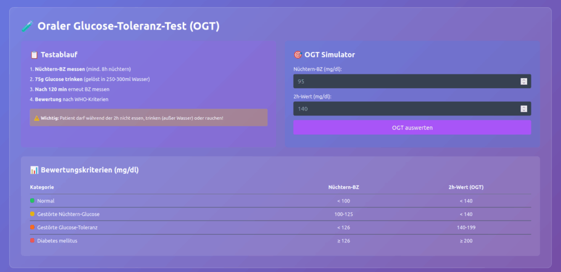Screen dimensions: 561x272
Task: Focus the 2h-Wert (mg/dl) input field
Action: coord(405,109)
